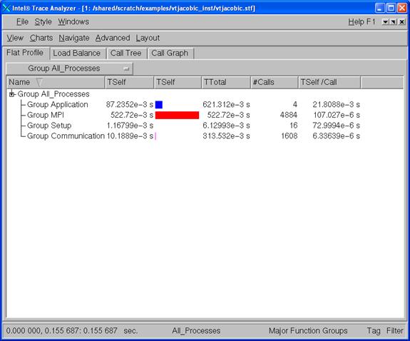Sort by Name column header
Image resolution: width=410 pixels, height=341 pixels.
pos(55,82)
